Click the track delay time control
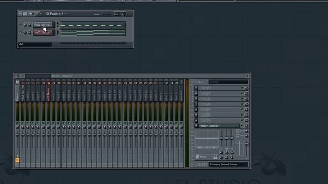The image size is (328, 184). point(204,157)
